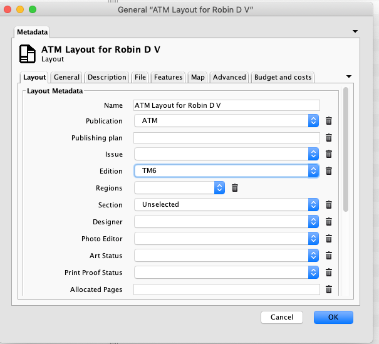Click the Name input field

[x=227, y=105]
